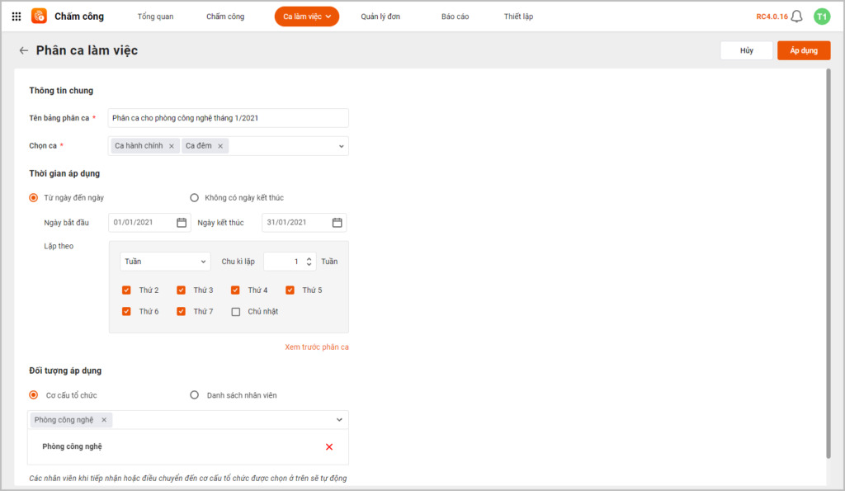Open the Tuần repeat-type dropdown
Image resolution: width=845 pixels, height=491 pixels.
pos(164,262)
